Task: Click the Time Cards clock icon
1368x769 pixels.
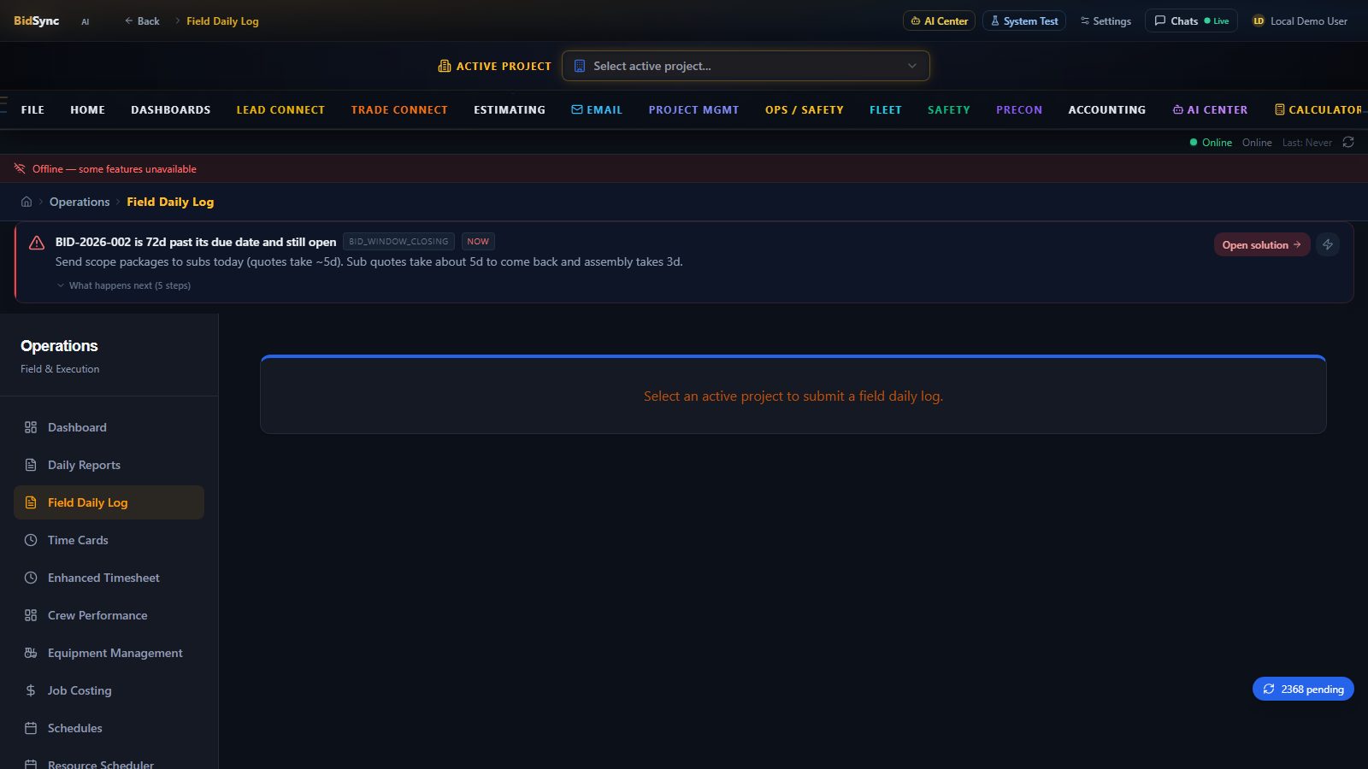Action: point(31,540)
